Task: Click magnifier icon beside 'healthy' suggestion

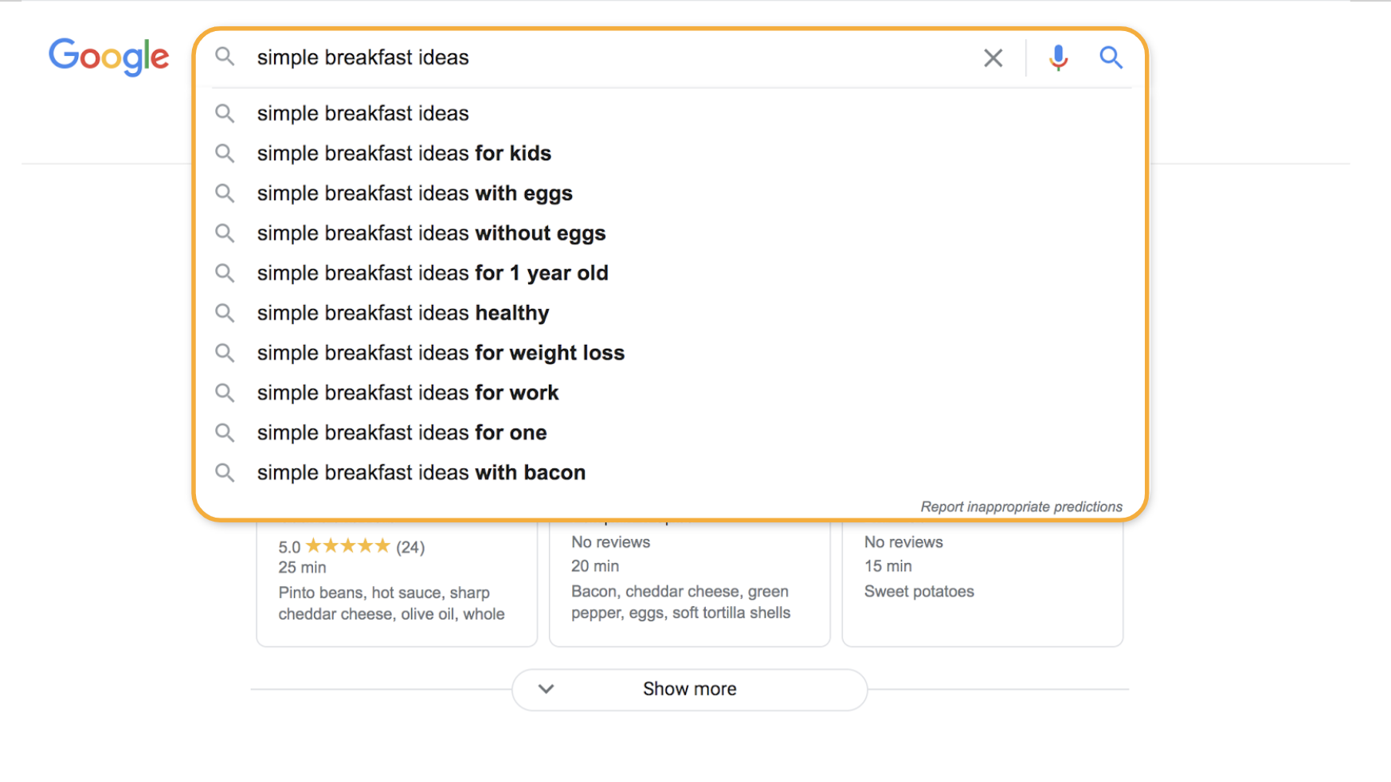Action: [x=225, y=313]
